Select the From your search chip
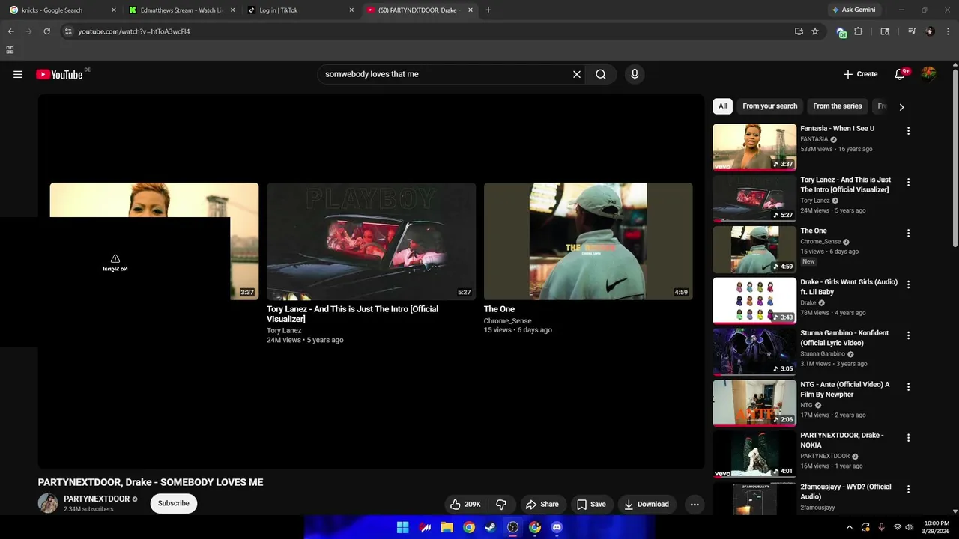 tap(770, 106)
